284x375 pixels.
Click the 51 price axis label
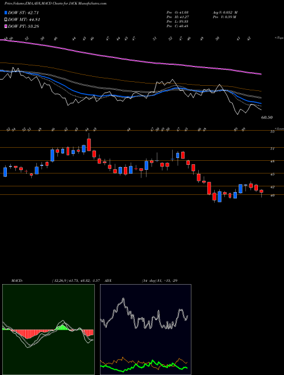point(272,149)
